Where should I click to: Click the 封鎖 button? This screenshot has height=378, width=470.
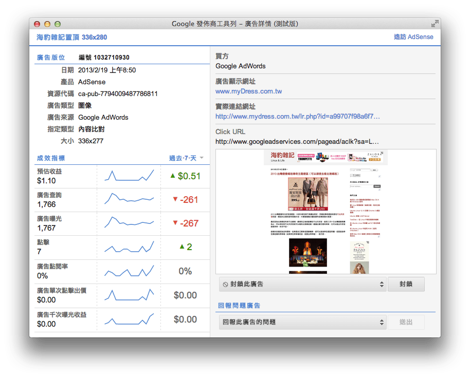click(406, 284)
